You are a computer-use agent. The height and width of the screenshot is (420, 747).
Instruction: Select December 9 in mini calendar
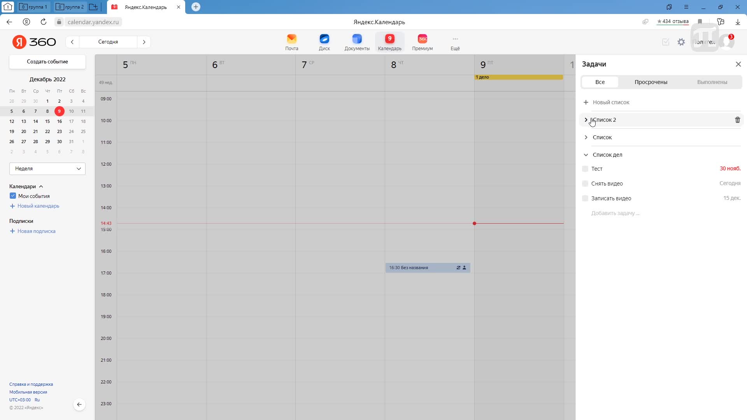click(x=59, y=111)
